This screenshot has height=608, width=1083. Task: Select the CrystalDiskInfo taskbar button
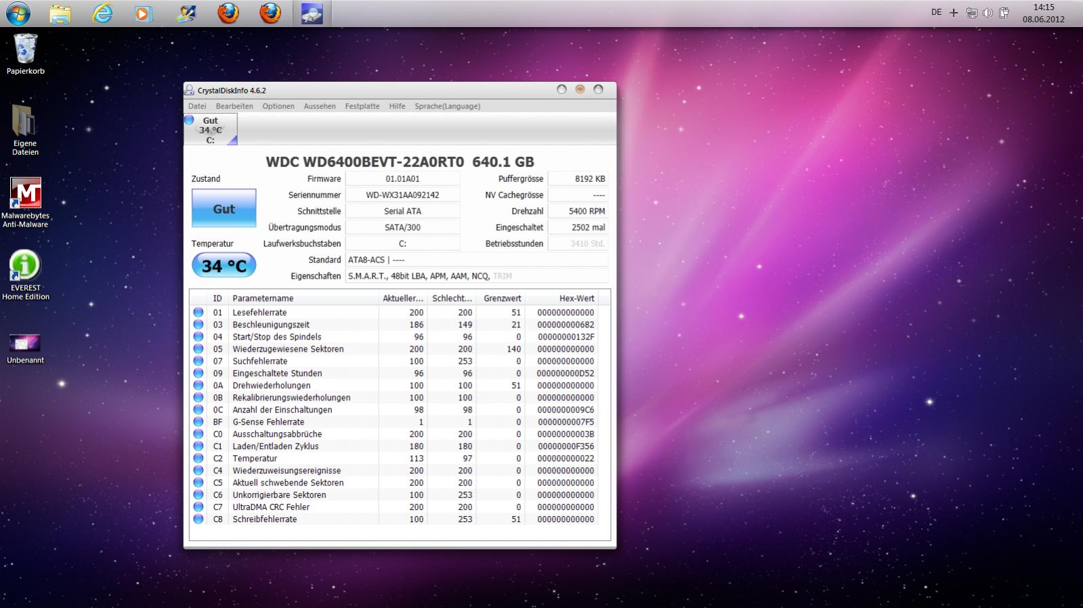click(312, 14)
